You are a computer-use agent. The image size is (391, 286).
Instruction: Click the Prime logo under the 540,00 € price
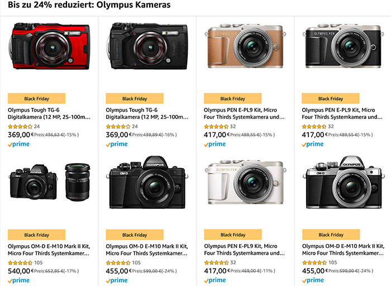19,280
